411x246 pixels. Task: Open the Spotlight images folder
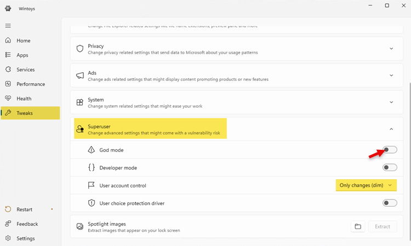click(x=358, y=226)
